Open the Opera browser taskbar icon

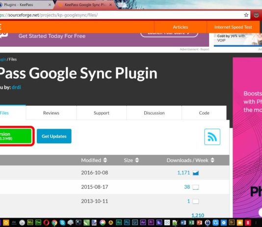[x=46, y=223]
